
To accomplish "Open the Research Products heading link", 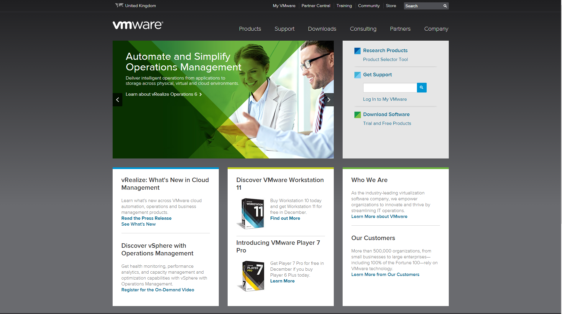I will (385, 50).
